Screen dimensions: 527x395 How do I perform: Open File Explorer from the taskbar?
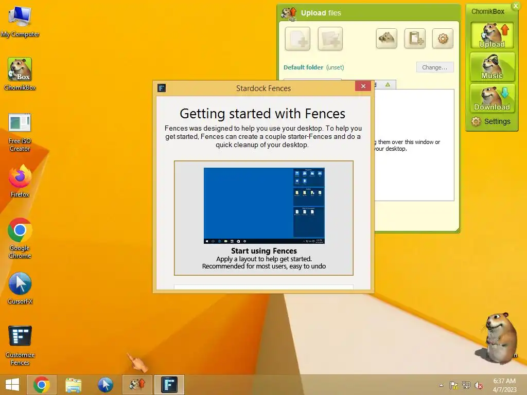click(73, 385)
